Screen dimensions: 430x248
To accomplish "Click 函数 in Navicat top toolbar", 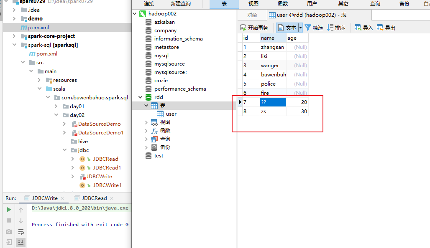I will point(283,4).
